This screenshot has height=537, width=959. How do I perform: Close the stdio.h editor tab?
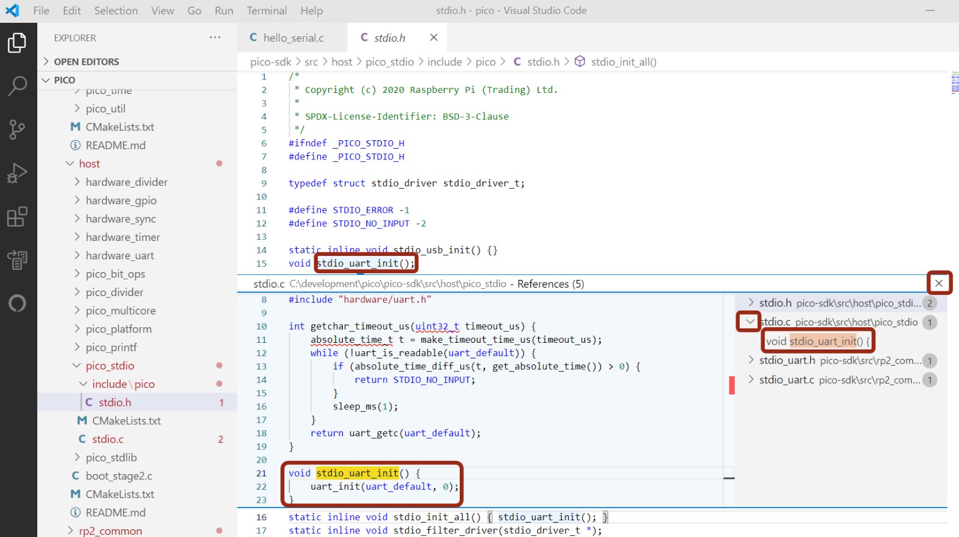[433, 38]
